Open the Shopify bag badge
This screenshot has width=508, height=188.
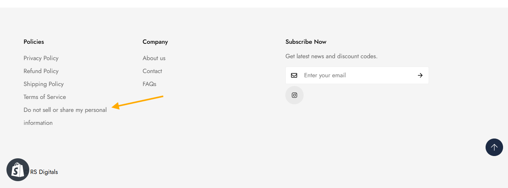click(x=18, y=170)
